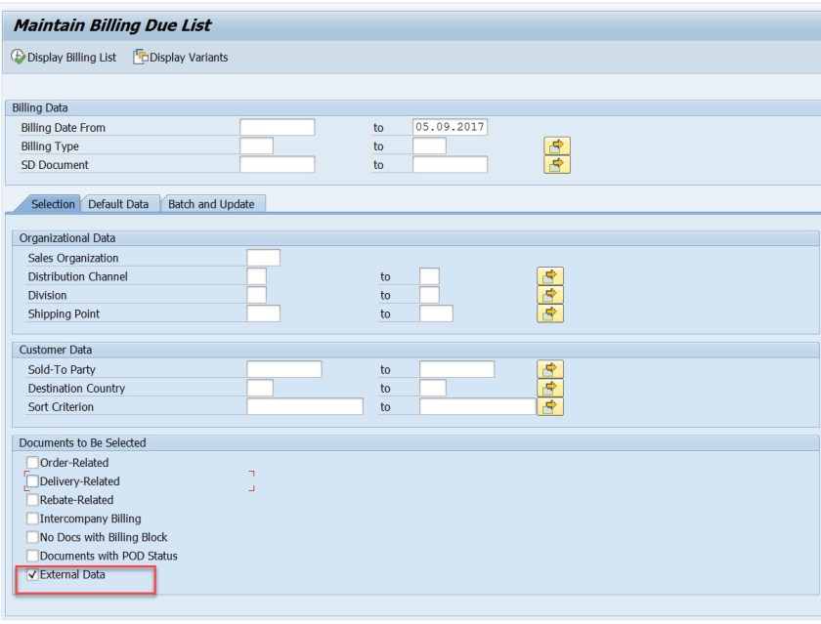
Task: Click the Billing Date to field 05.09.2017
Action: pyautogui.click(x=450, y=127)
